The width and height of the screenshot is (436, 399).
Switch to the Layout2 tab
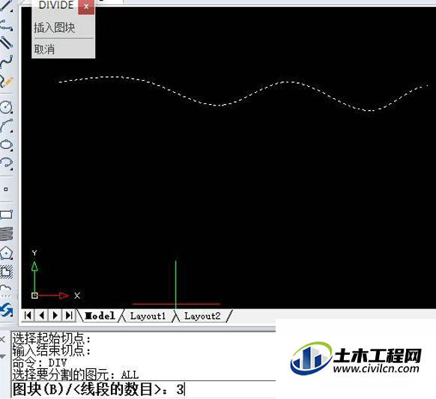[x=202, y=316]
